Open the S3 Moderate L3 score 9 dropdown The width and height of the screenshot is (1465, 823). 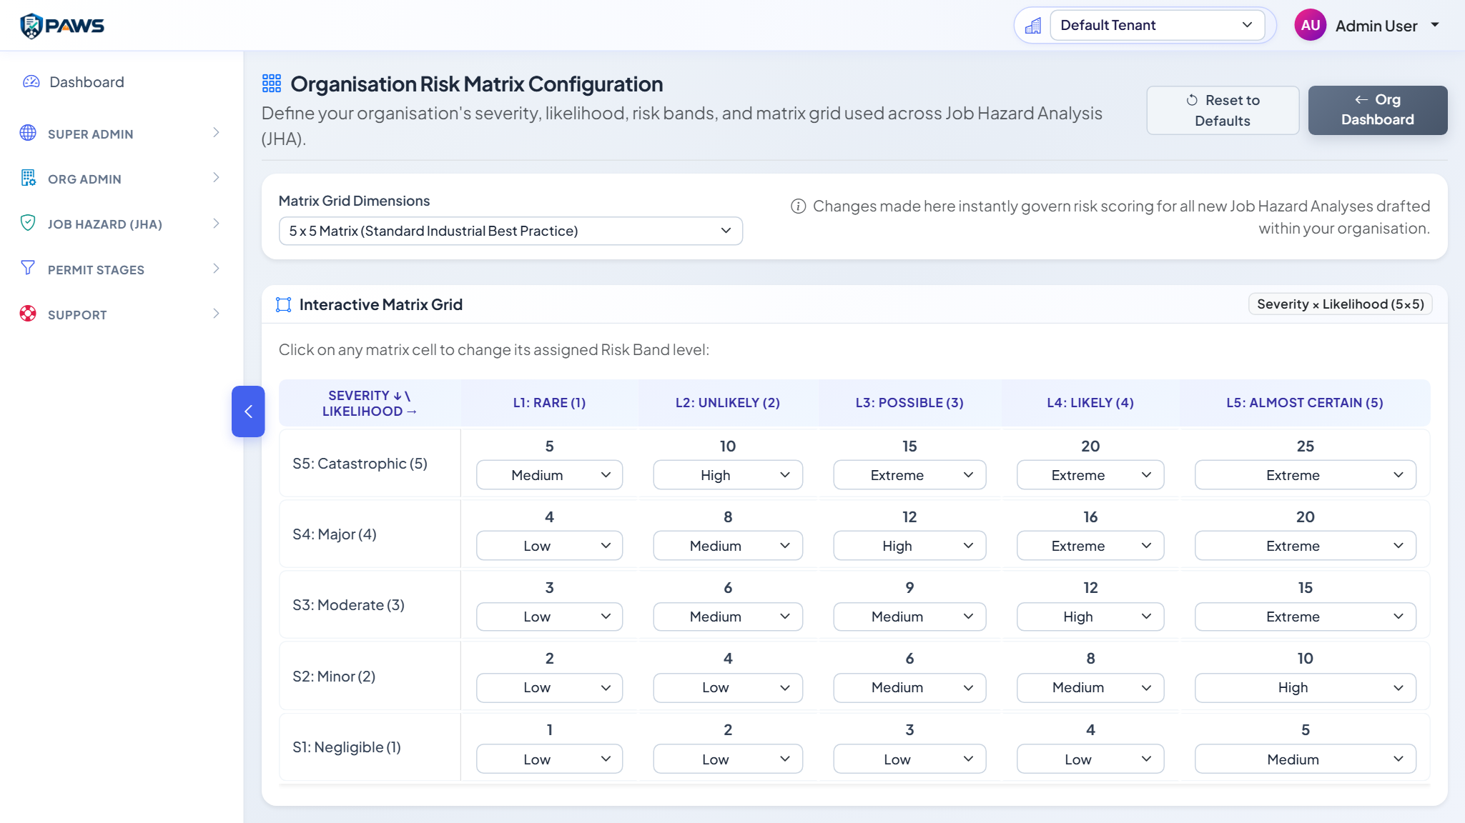(x=909, y=617)
